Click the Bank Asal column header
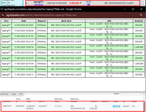Screen dimensions: 146x112 click(x=66, y=21)
